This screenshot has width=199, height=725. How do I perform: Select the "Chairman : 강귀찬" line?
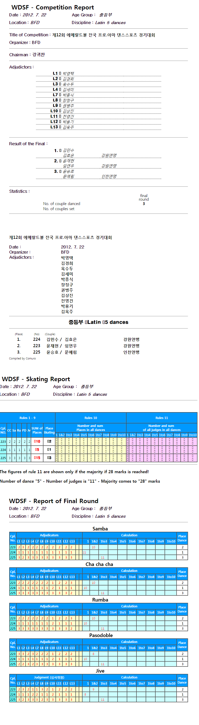(x=27, y=55)
